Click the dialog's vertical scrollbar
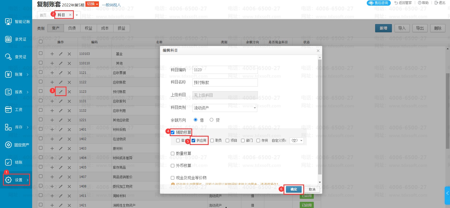Image resolution: width=450 pixels, height=208 pixels. point(320,116)
